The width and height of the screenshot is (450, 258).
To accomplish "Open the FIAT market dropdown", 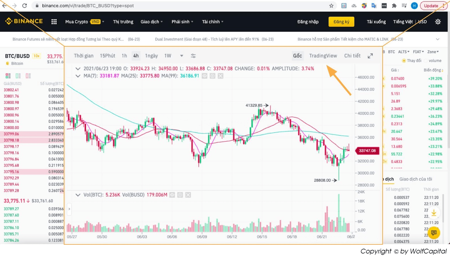I will [x=418, y=52].
